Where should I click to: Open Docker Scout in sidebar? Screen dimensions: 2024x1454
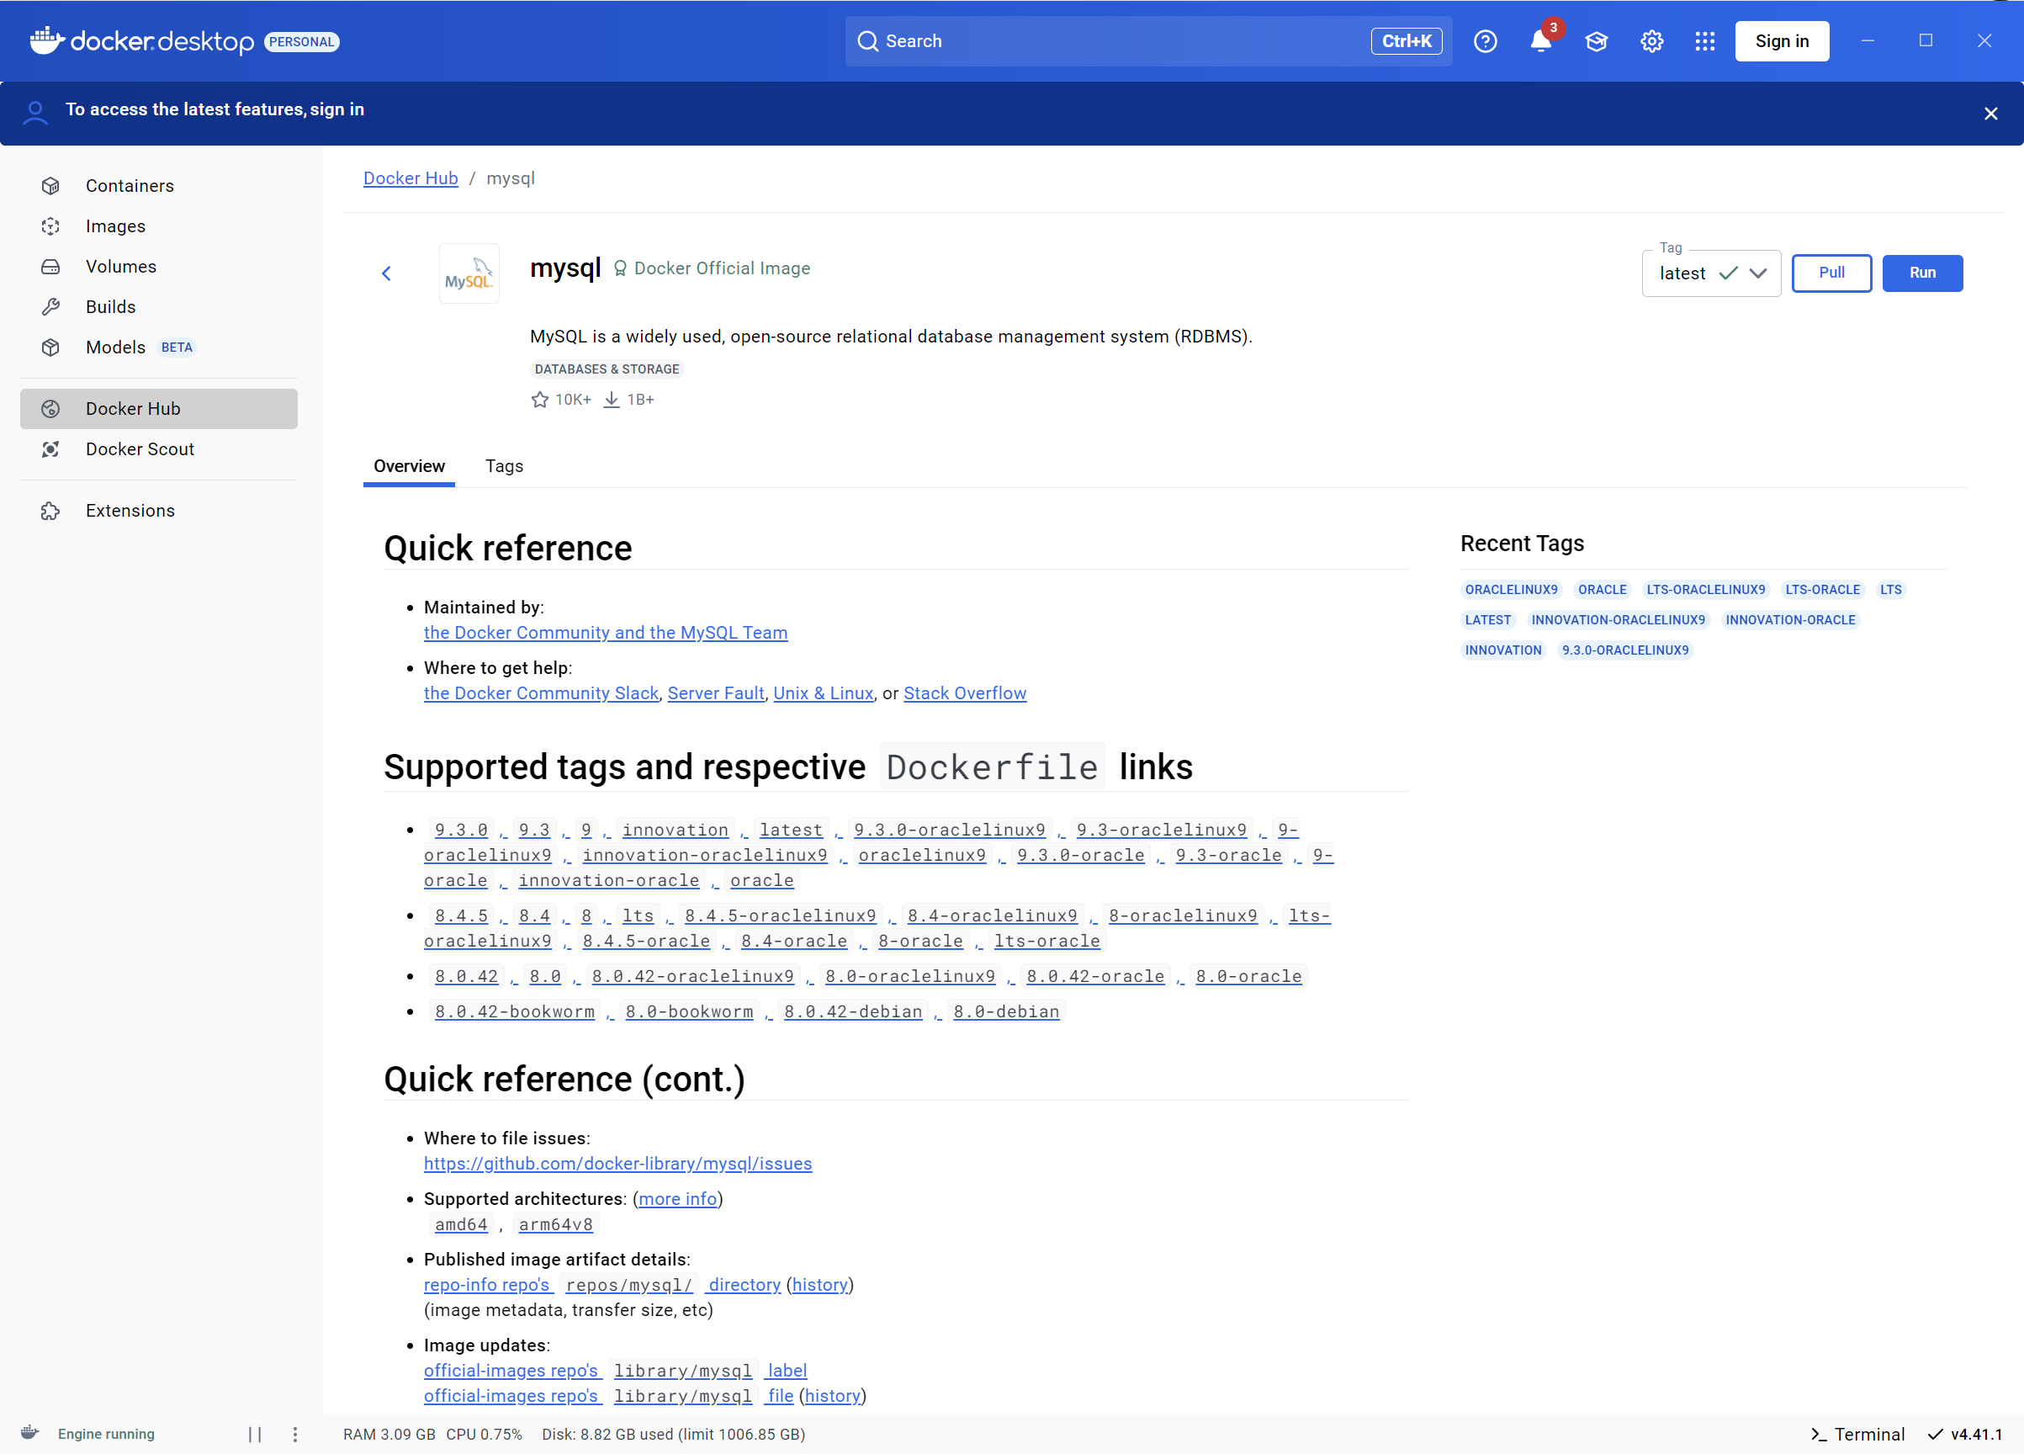[140, 449]
